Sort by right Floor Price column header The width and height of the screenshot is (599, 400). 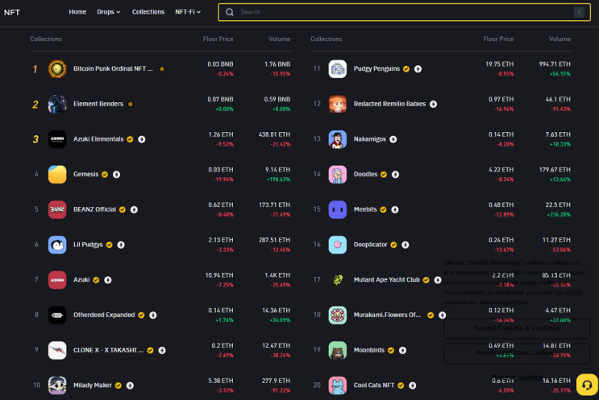(x=498, y=39)
